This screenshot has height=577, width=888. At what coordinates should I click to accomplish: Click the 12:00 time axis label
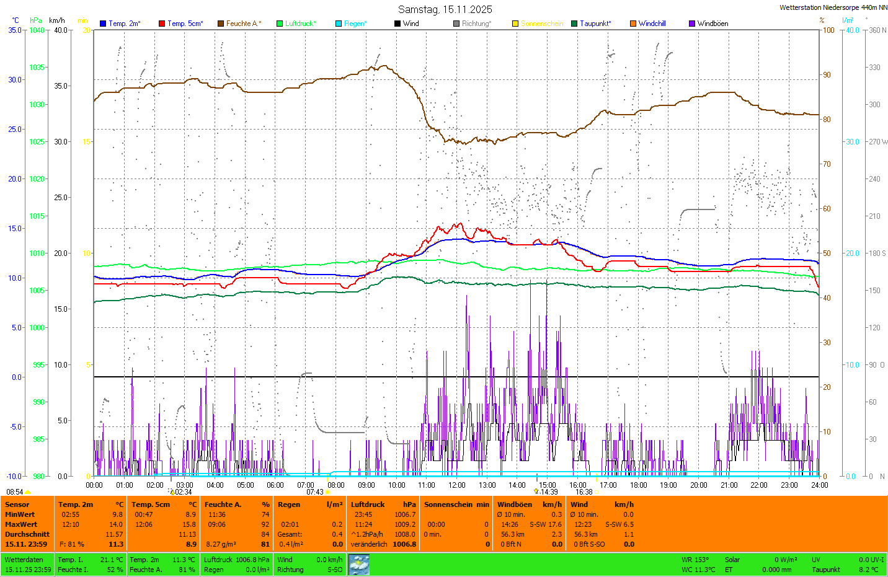(457, 485)
